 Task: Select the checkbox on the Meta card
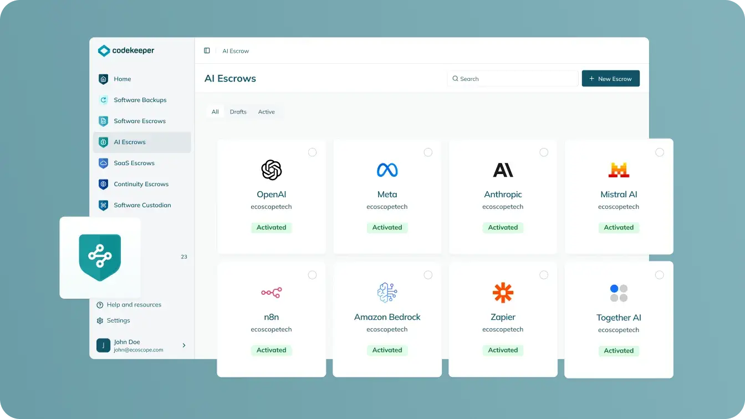coord(428,152)
